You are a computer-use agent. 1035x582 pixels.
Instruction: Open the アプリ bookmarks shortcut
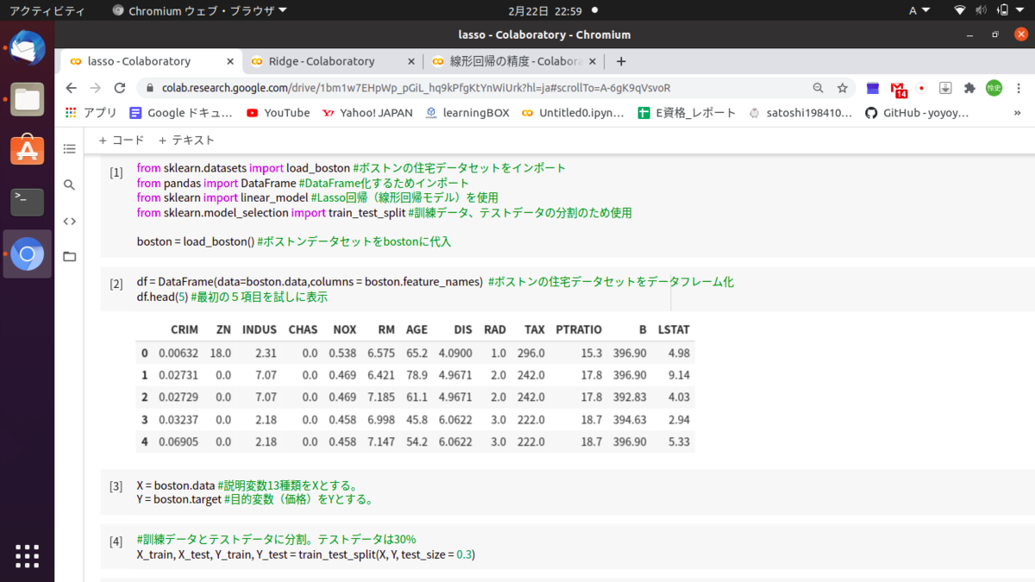click(x=91, y=113)
